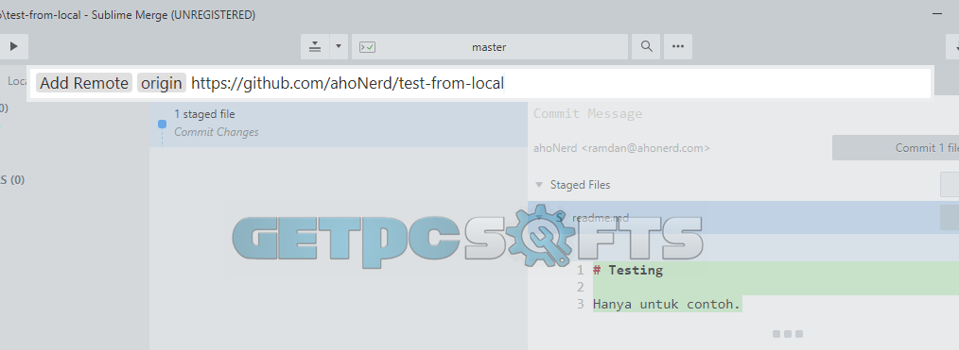The height and width of the screenshot is (350, 959).
Task: Click the play arrow toolbar button
Action: pyautogui.click(x=13, y=46)
